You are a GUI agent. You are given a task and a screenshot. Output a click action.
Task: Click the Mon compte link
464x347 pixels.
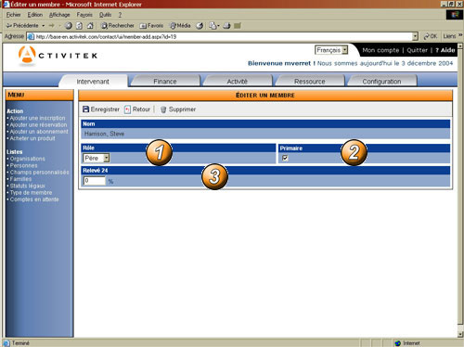point(380,50)
